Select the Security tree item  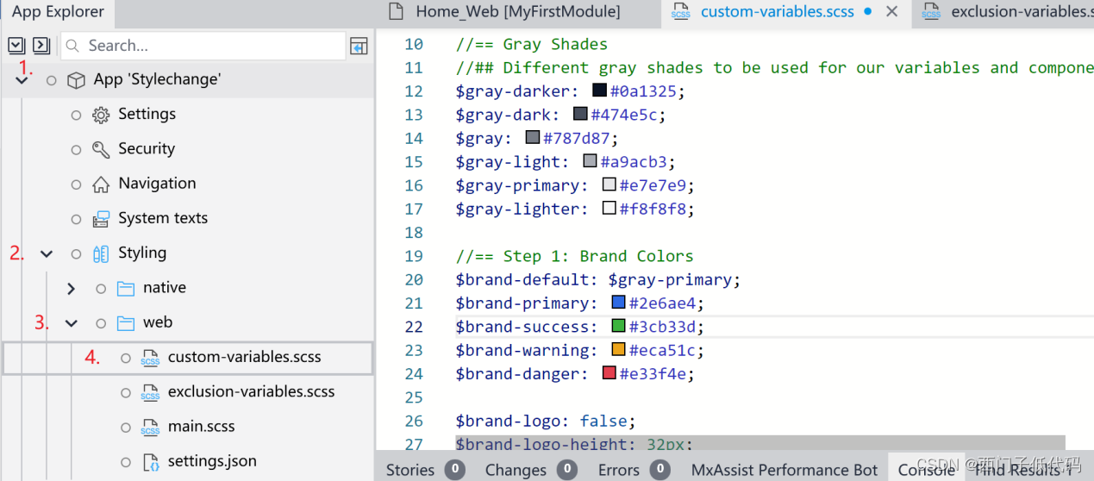[147, 148]
